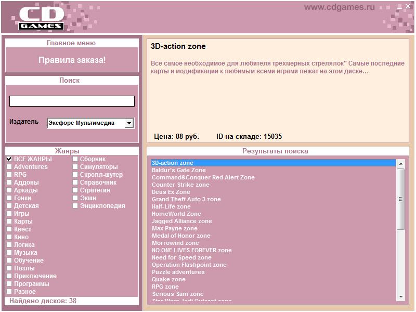Select Max Payne zone entry
The height and width of the screenshot is (312, 416).
coord(274,228)
